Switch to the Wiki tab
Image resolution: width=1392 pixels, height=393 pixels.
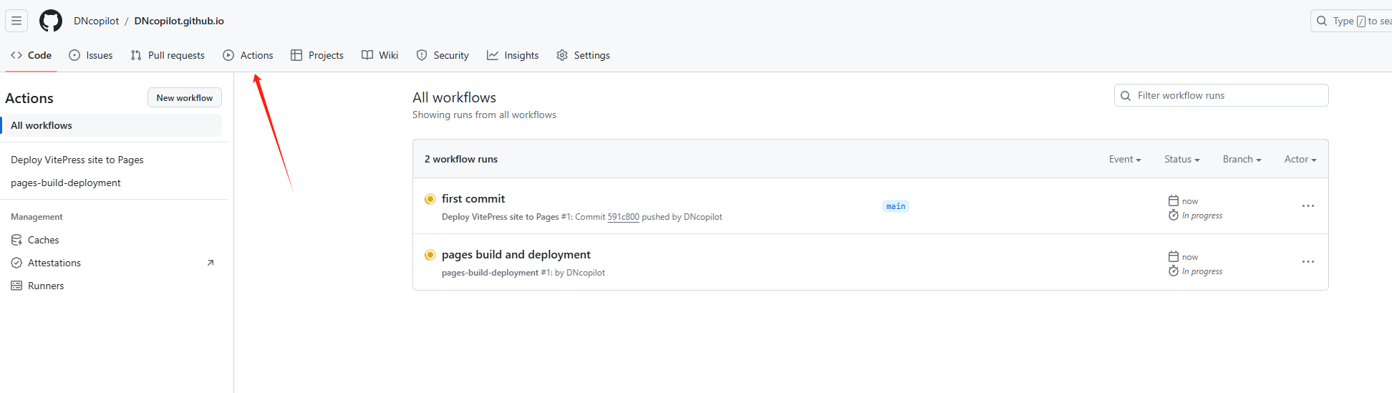coord(380,55)
